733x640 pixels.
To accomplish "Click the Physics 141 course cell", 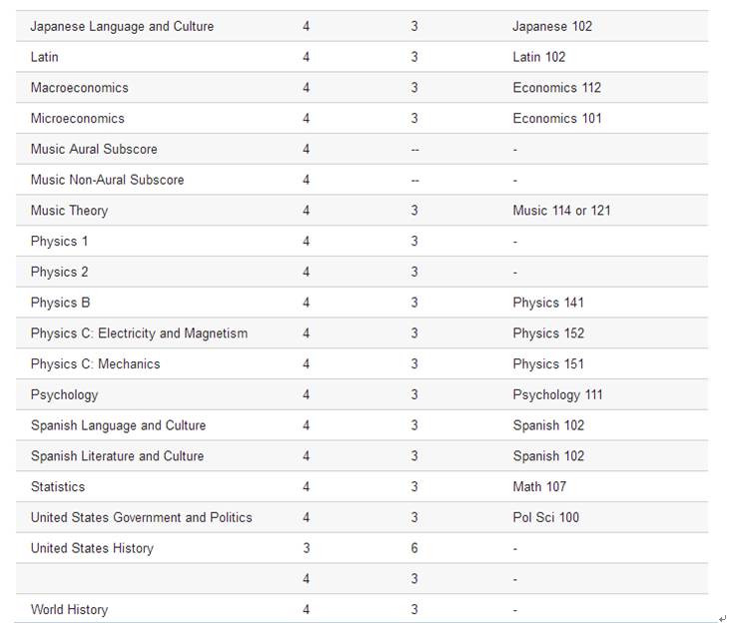I will click(x=548, y=303).
